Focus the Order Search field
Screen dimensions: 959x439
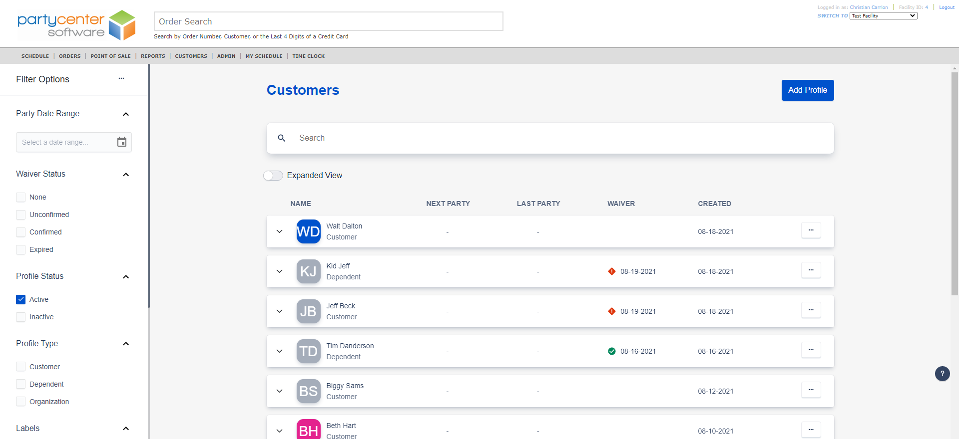tap(328, 21)
